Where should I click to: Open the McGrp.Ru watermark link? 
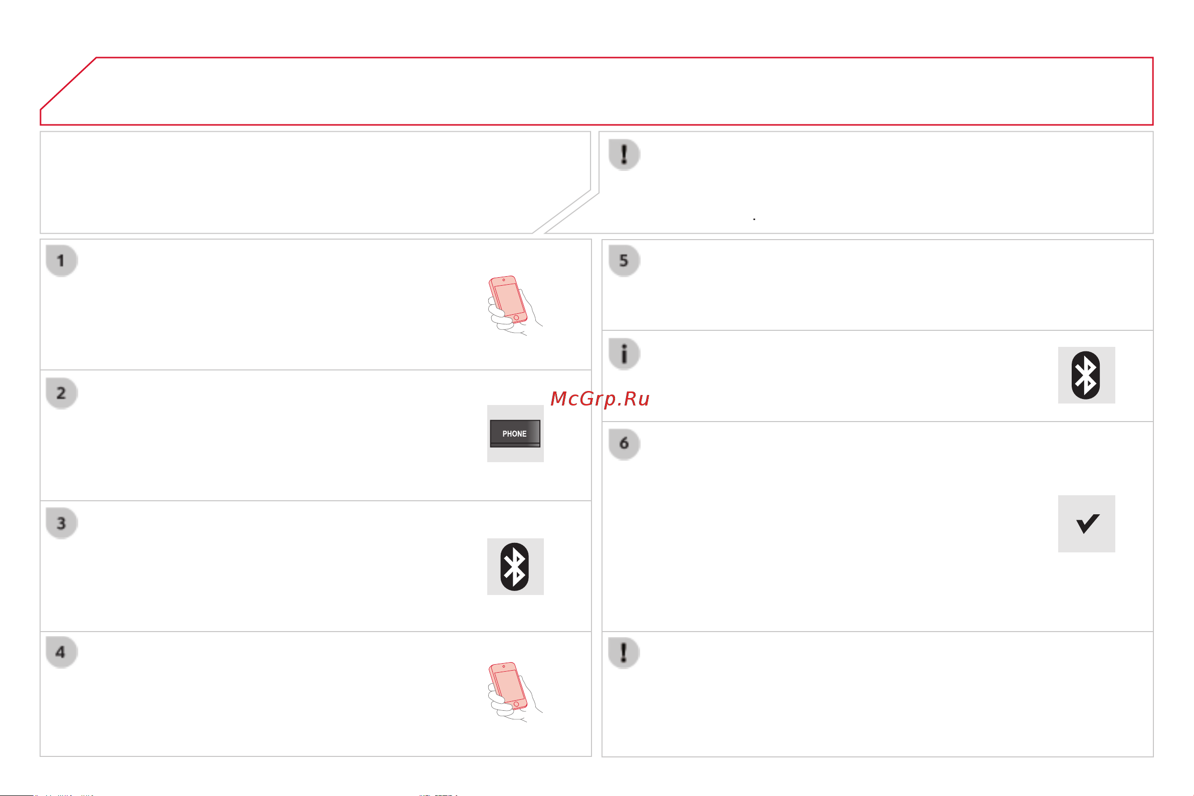pyautogui.click(x=600, y=399)
